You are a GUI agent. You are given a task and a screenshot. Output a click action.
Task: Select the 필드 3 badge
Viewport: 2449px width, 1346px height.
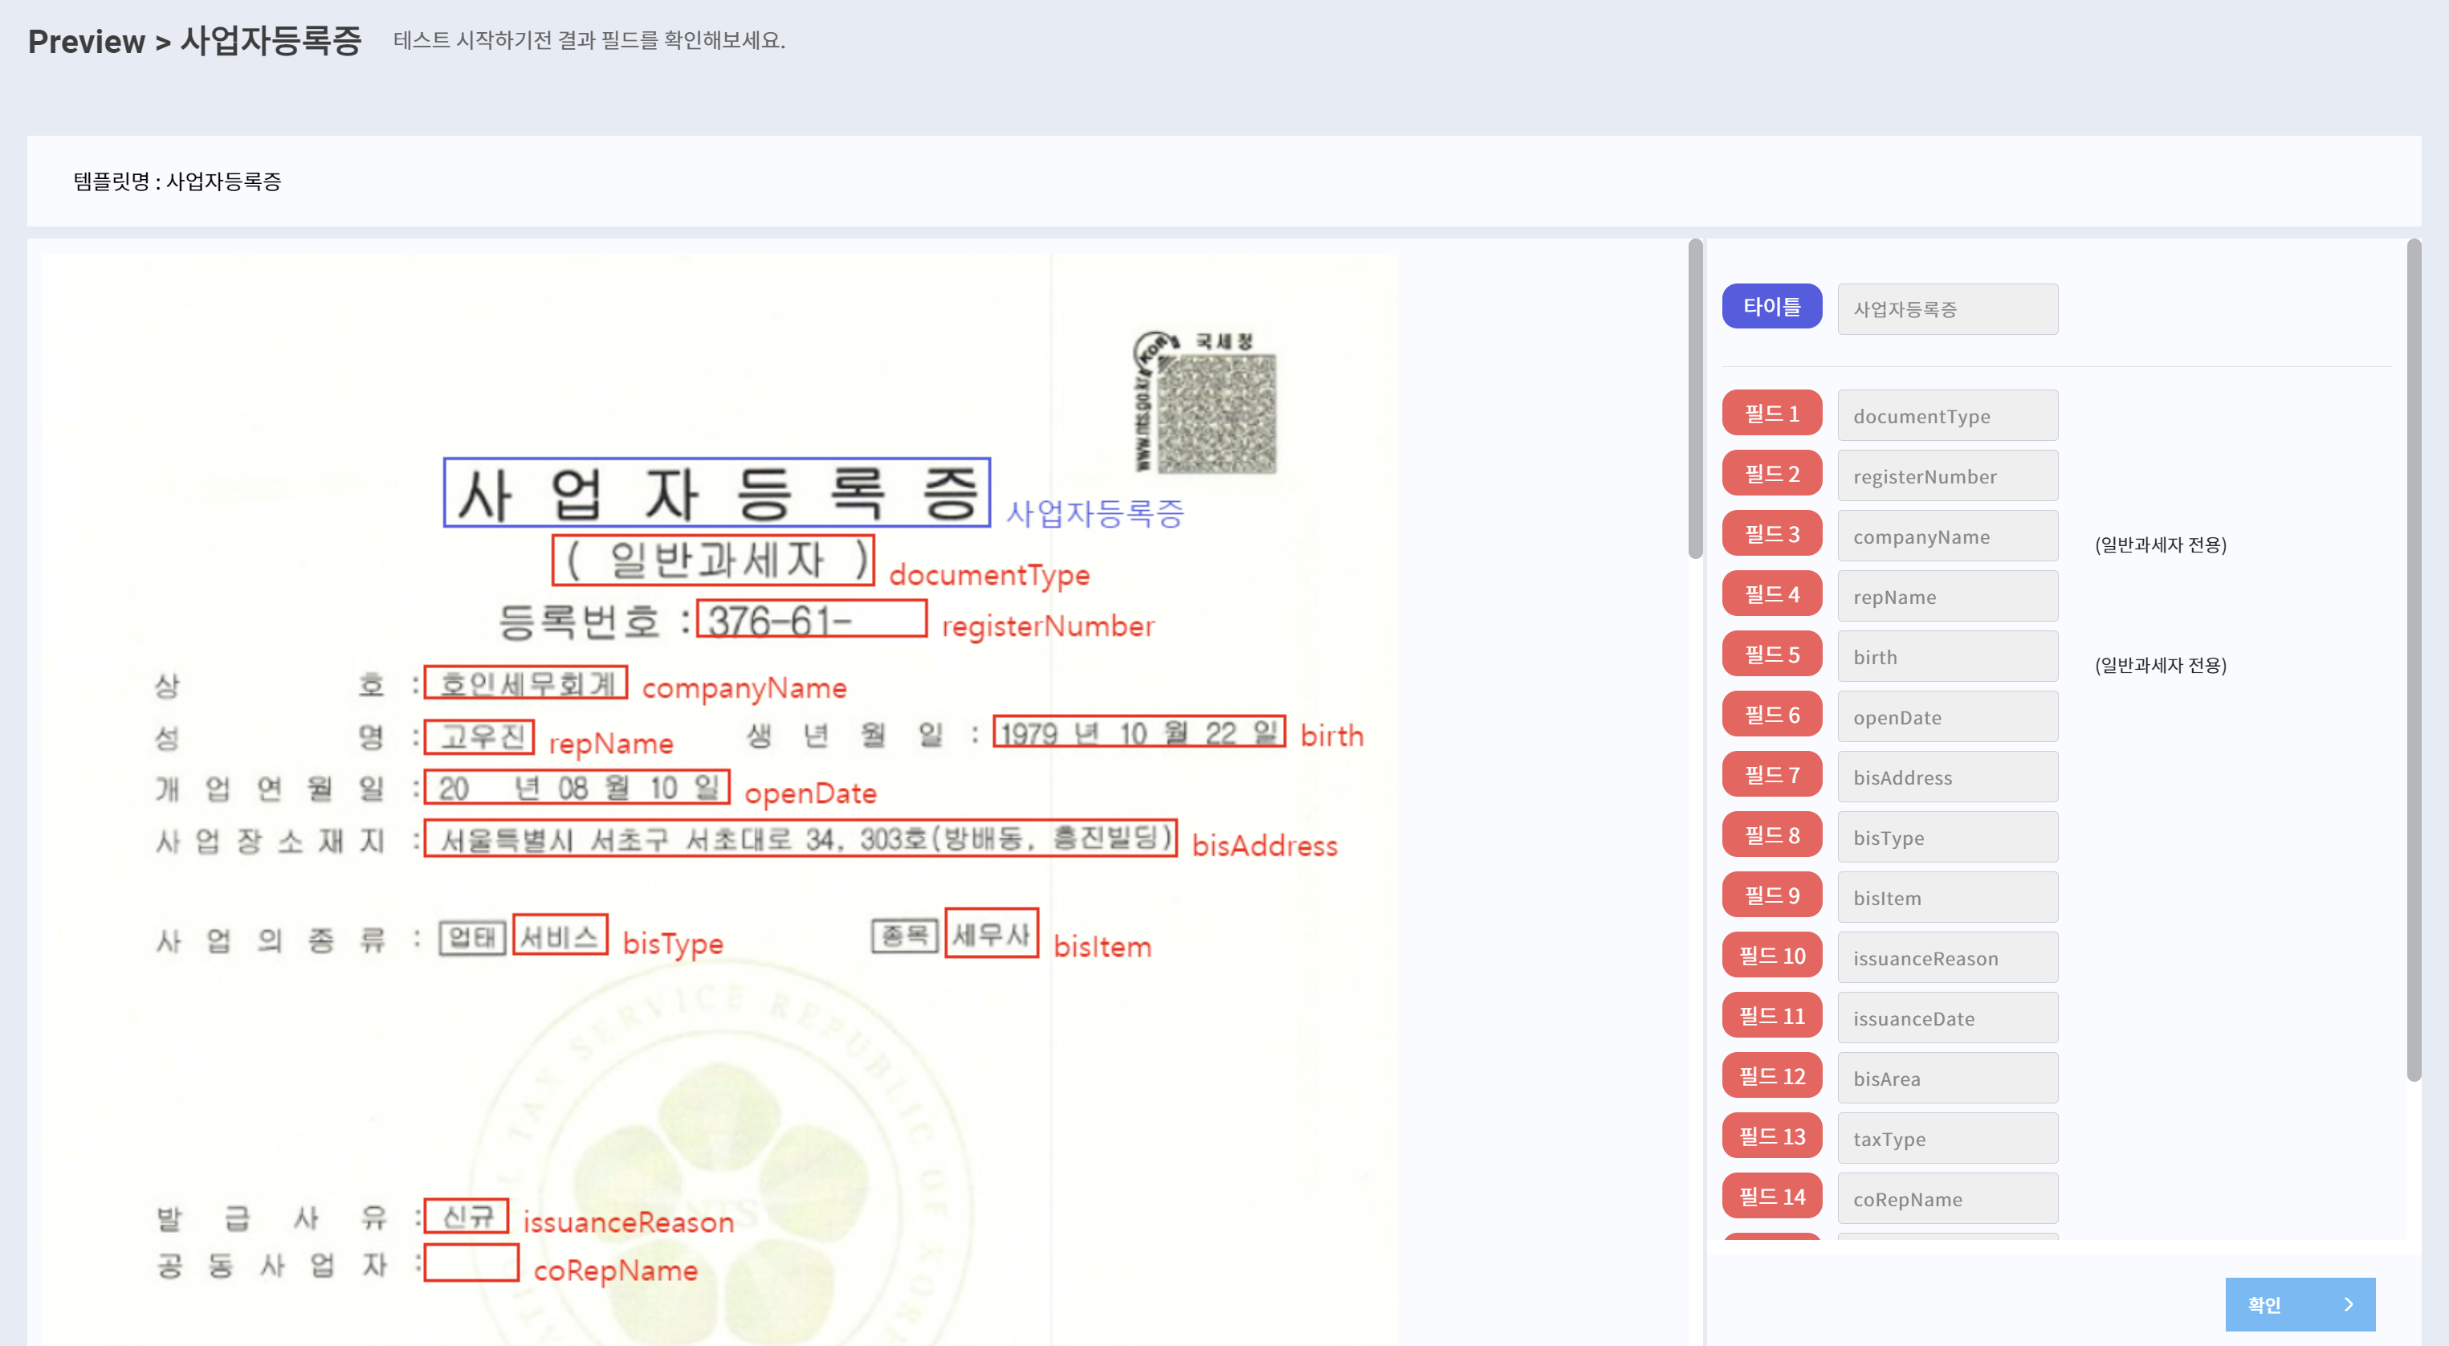[x=1771, y=534]
